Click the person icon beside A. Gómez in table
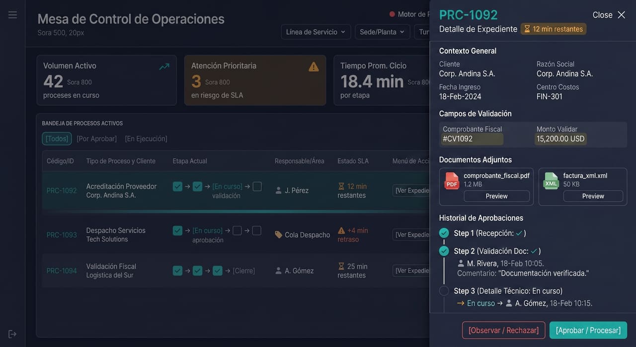 (278, 271)
